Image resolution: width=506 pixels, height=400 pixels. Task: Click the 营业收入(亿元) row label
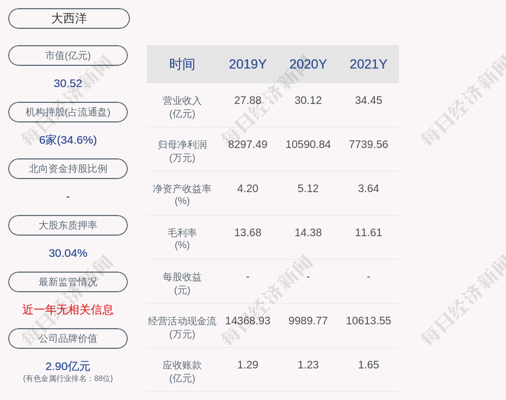[x=182, y=107]
